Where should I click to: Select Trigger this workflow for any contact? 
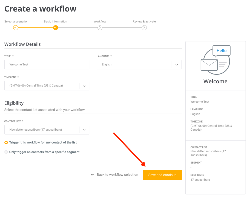click(x=6, y=143)
